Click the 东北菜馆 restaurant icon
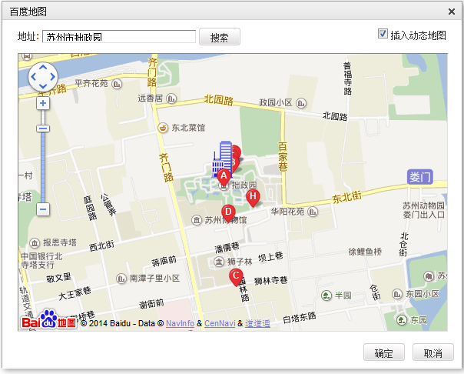Screen dimensions: 464x374 (162, 128)
